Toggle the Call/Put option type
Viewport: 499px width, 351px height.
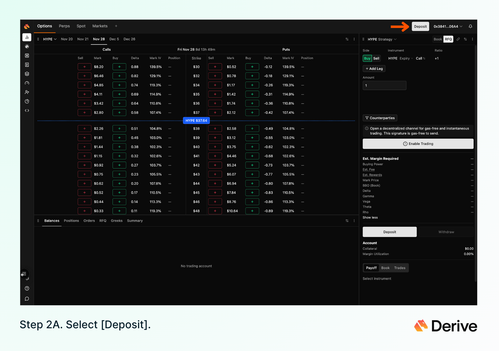click(x=421, y=58)
